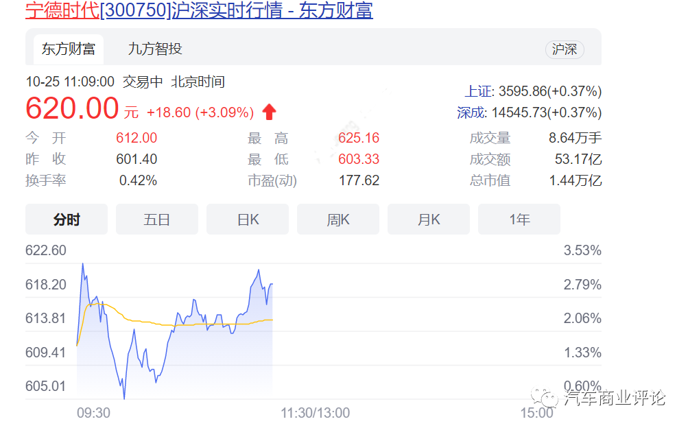Click the current price 620.00
Image resolution: width=688 pixels, height=428 pixels.
pos(72,109)
